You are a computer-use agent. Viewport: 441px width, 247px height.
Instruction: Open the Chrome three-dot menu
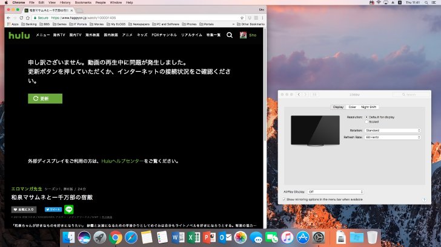tap(262, 18)
